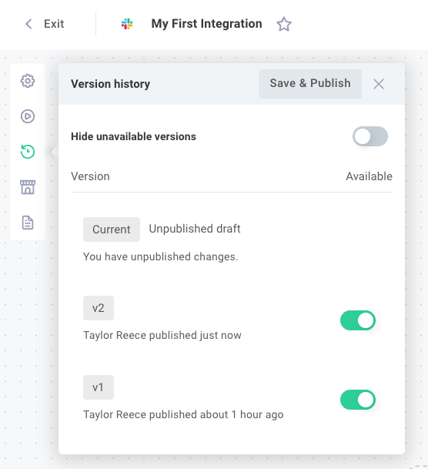Select the version history clock icon

[x=28, y=152]
